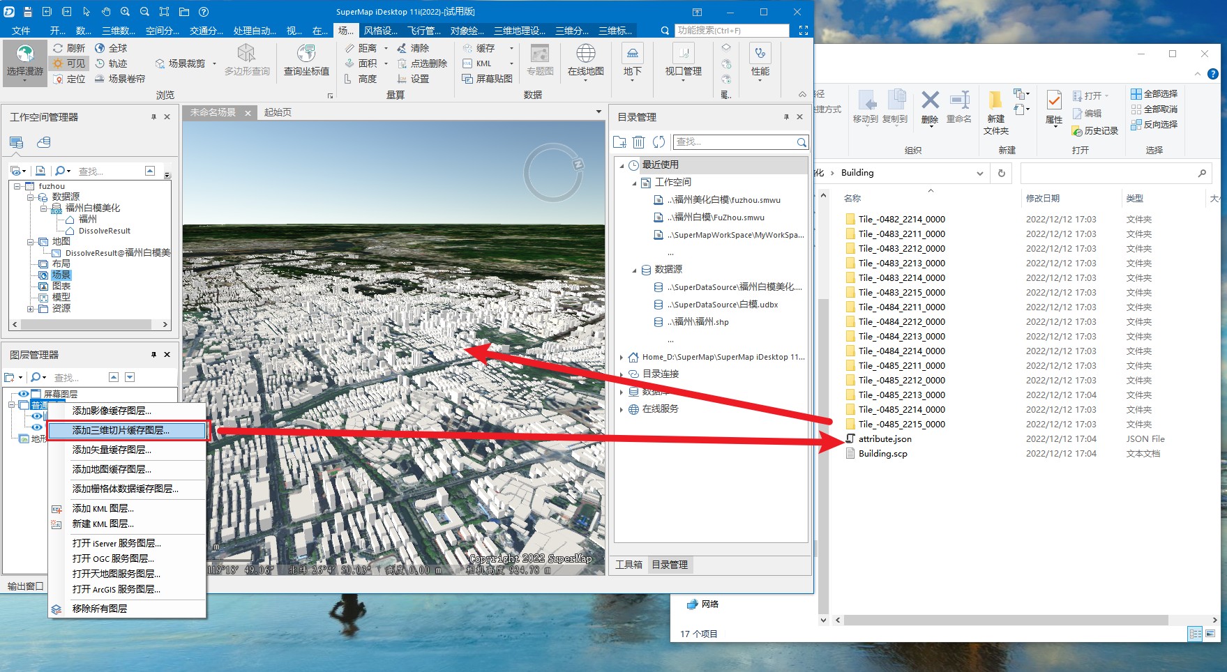Switch to the 风格设... ribbon tab
The width and height of the screenshot is (1227, 672).
[381, 31]
